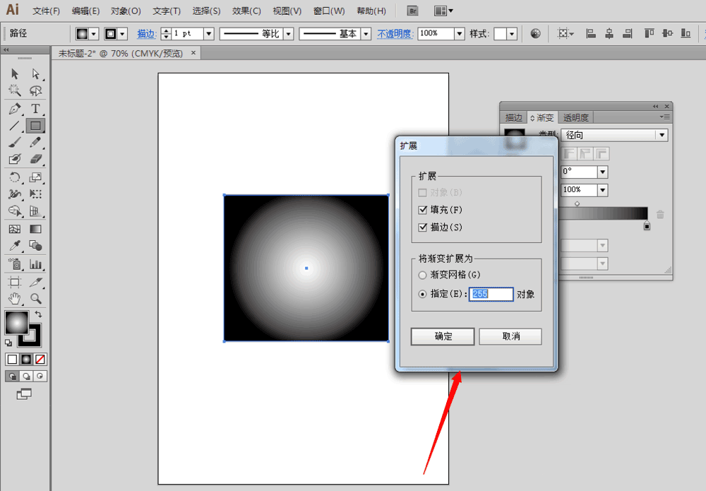Click the 不透明度 link in control bar

click(395, 34)
